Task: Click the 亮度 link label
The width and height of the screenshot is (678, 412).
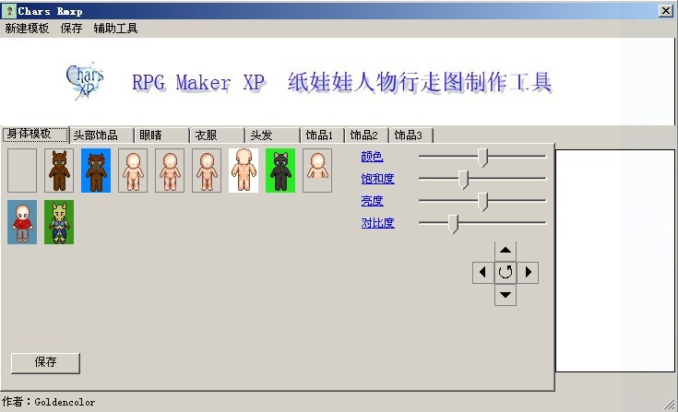Action: (372, 201)
